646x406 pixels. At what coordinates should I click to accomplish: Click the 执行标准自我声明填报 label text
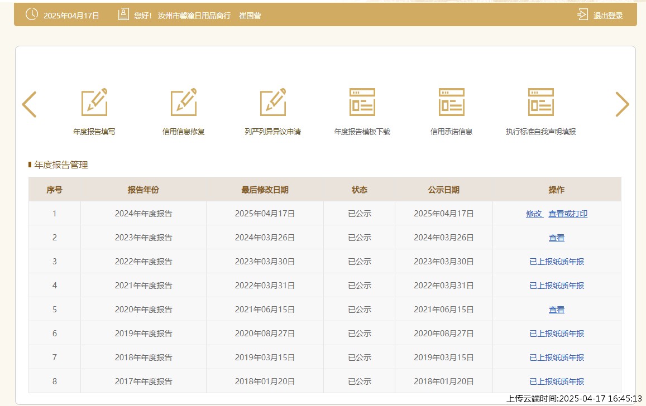coord(541,132)
